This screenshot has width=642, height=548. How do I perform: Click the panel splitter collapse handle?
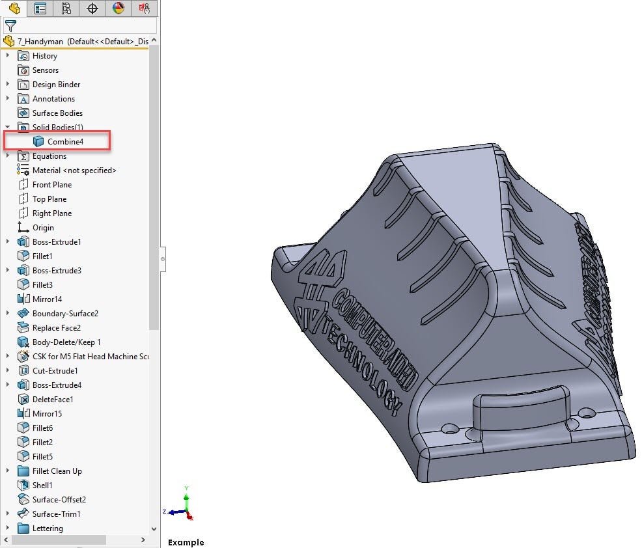coord(163,259)
